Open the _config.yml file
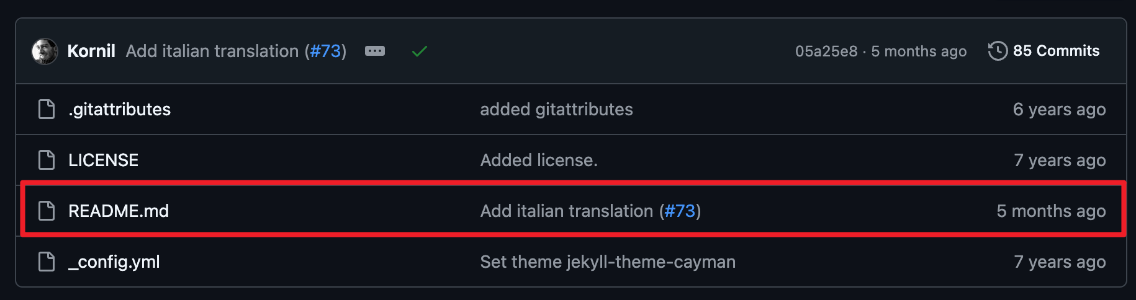The height and width of the screenshot is (300, 1136). 114,262
